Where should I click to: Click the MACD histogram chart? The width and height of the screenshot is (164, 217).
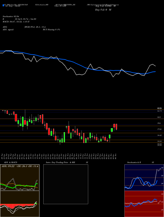click(20, 204)
